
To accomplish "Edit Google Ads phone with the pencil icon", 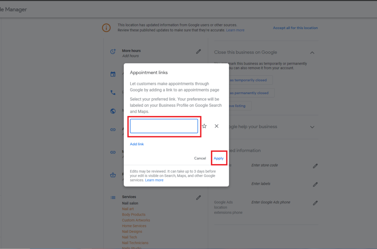I will pos(315,203).
